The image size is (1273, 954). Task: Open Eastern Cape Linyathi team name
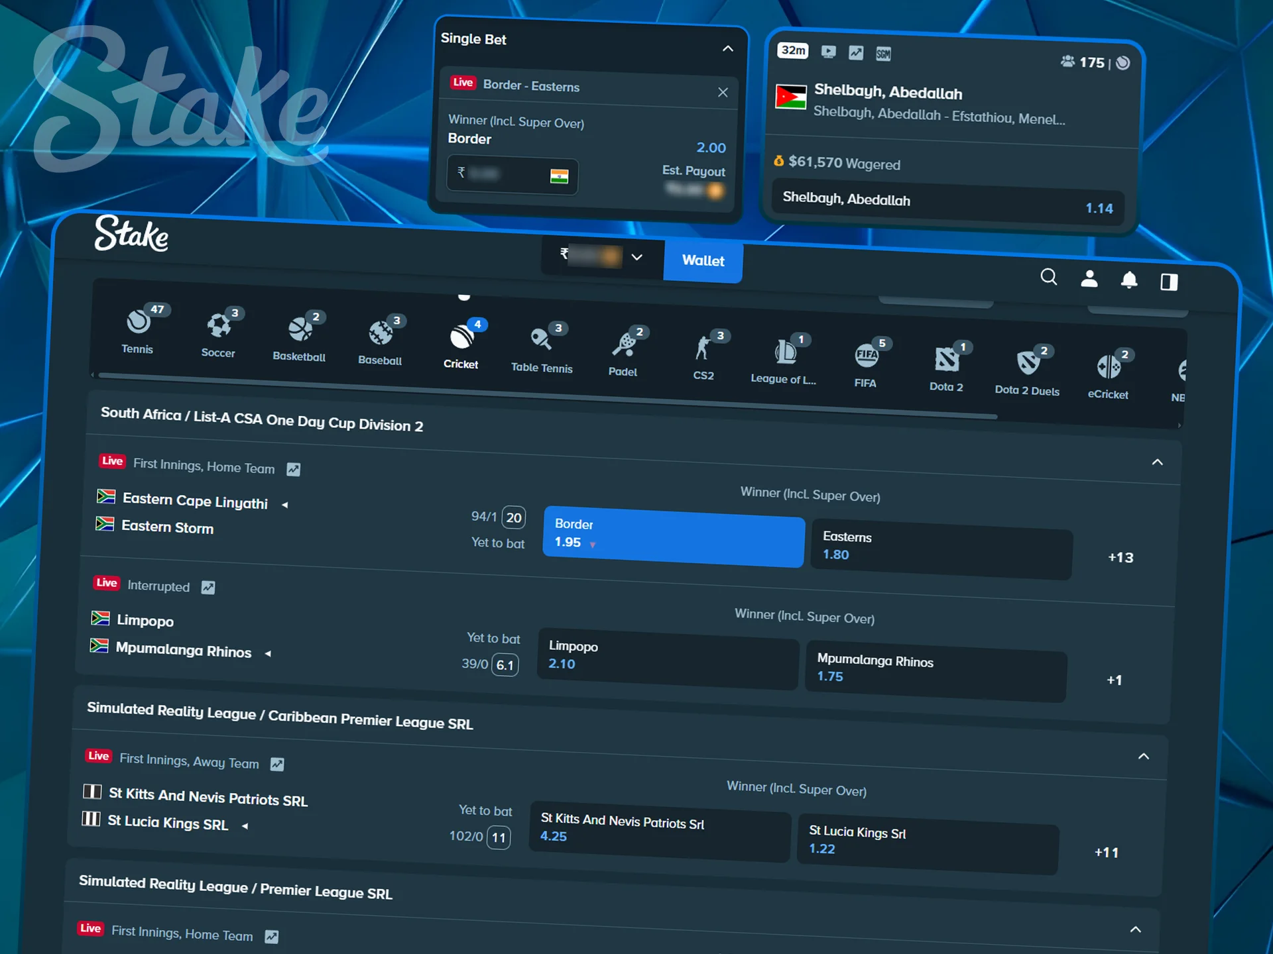[x=195, y=501]
